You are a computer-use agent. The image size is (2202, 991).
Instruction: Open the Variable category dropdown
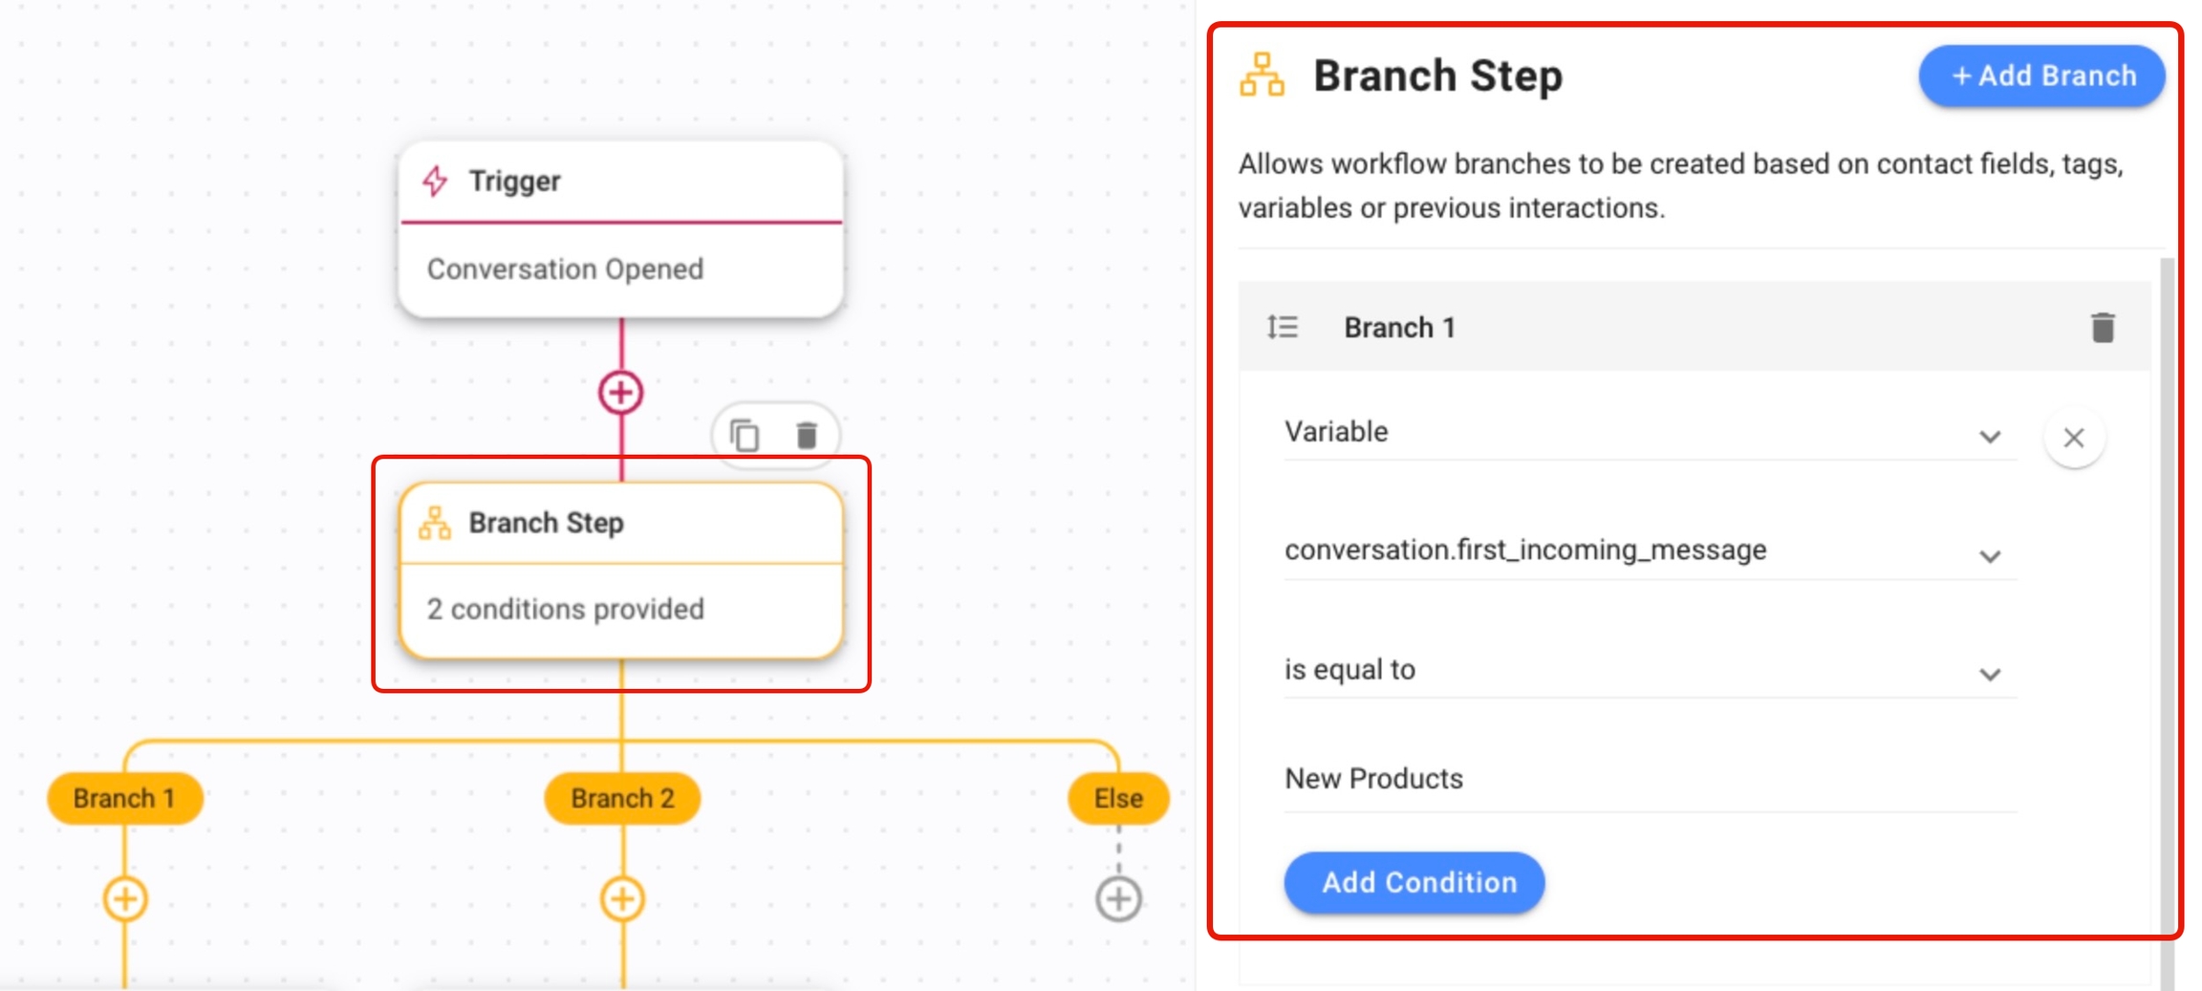pos(1650,433)
